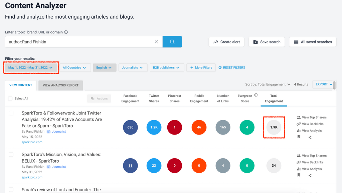
Task: Open the May 1 - May 31 date filter
Action: 30,67
